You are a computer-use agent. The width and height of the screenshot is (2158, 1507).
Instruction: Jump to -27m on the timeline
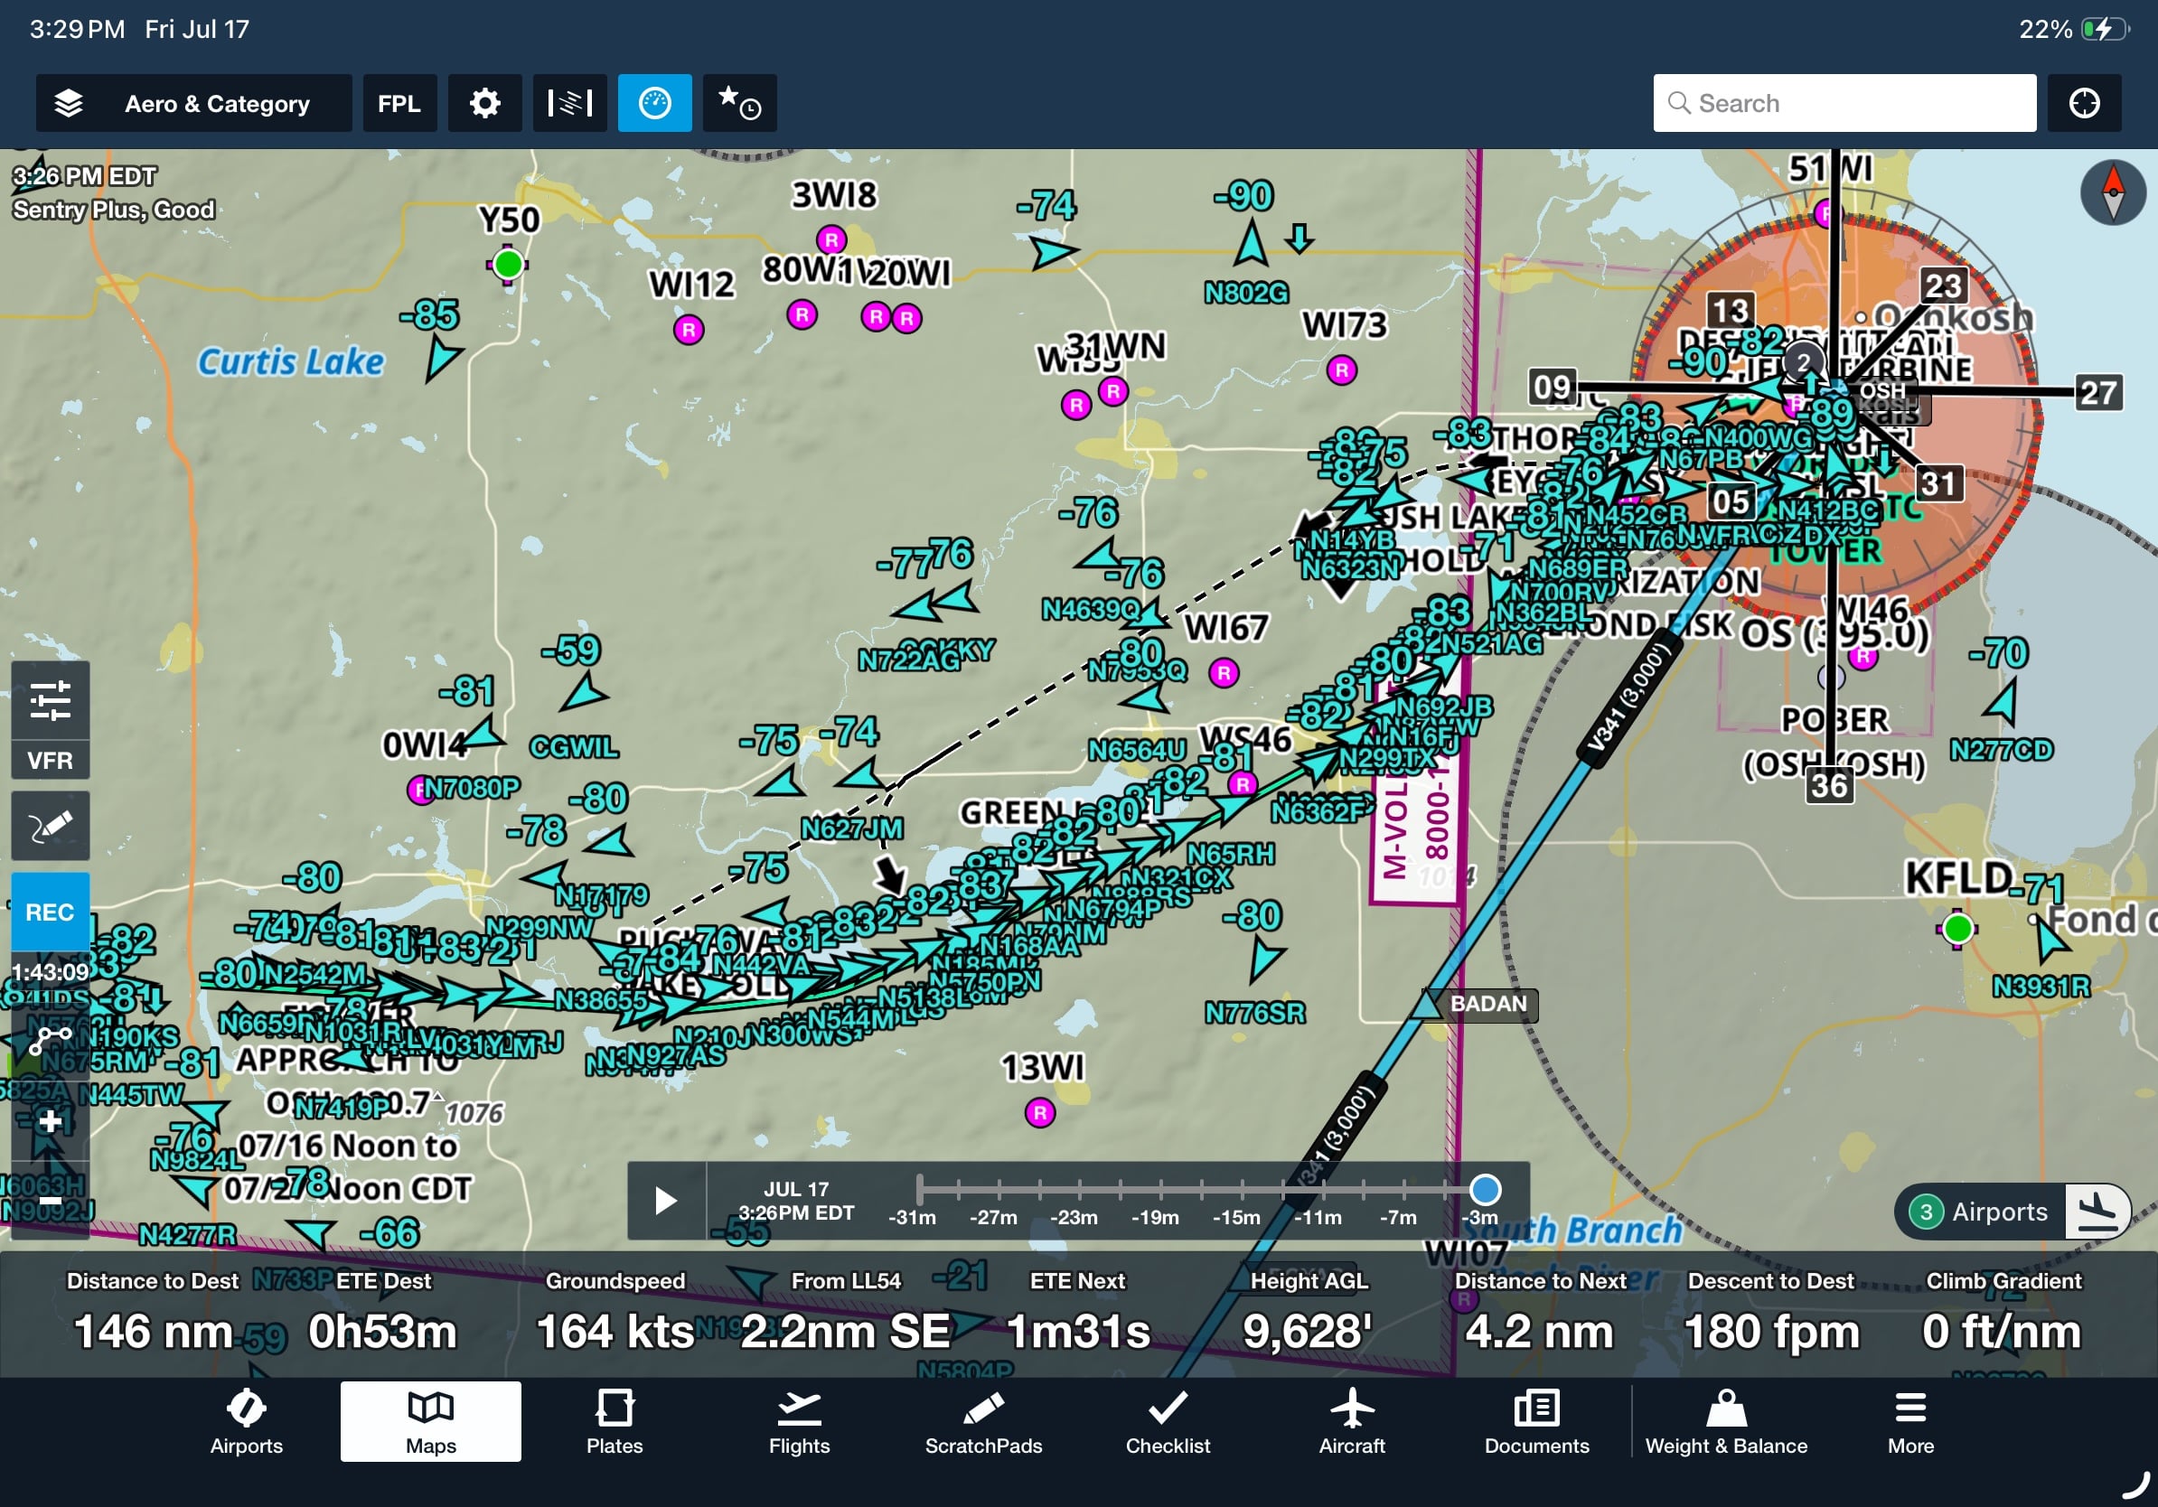coord(993,1218)
